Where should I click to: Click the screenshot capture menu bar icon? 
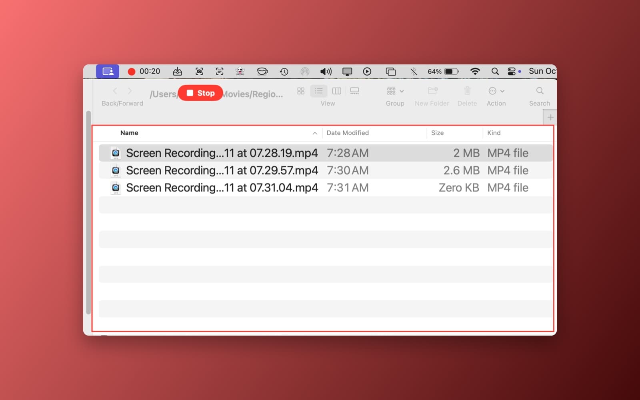[199, 72]
